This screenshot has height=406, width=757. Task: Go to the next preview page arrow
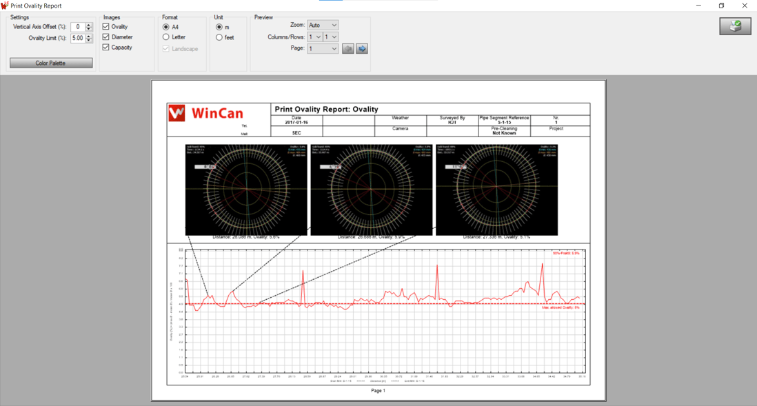pos(361,48)
